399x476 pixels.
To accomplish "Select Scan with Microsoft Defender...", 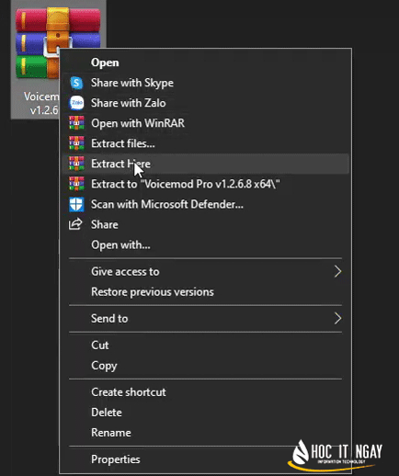I will click(205, 204).
